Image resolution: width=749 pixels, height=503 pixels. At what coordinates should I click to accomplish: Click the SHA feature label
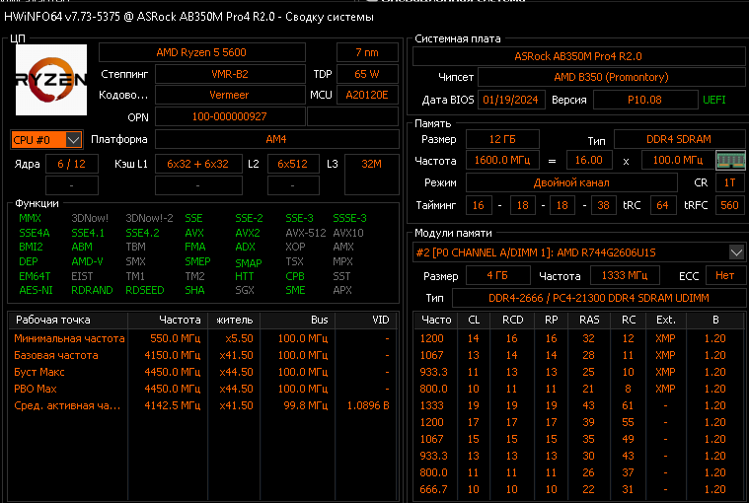pyautogui.click(x=194, y=290)
